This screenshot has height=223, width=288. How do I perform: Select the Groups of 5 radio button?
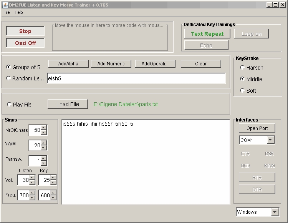8,67
